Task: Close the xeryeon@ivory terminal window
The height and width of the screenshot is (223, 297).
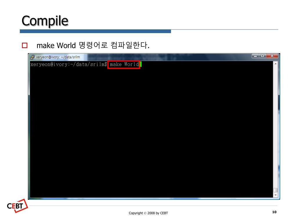Action: click(x=272, y=56)
